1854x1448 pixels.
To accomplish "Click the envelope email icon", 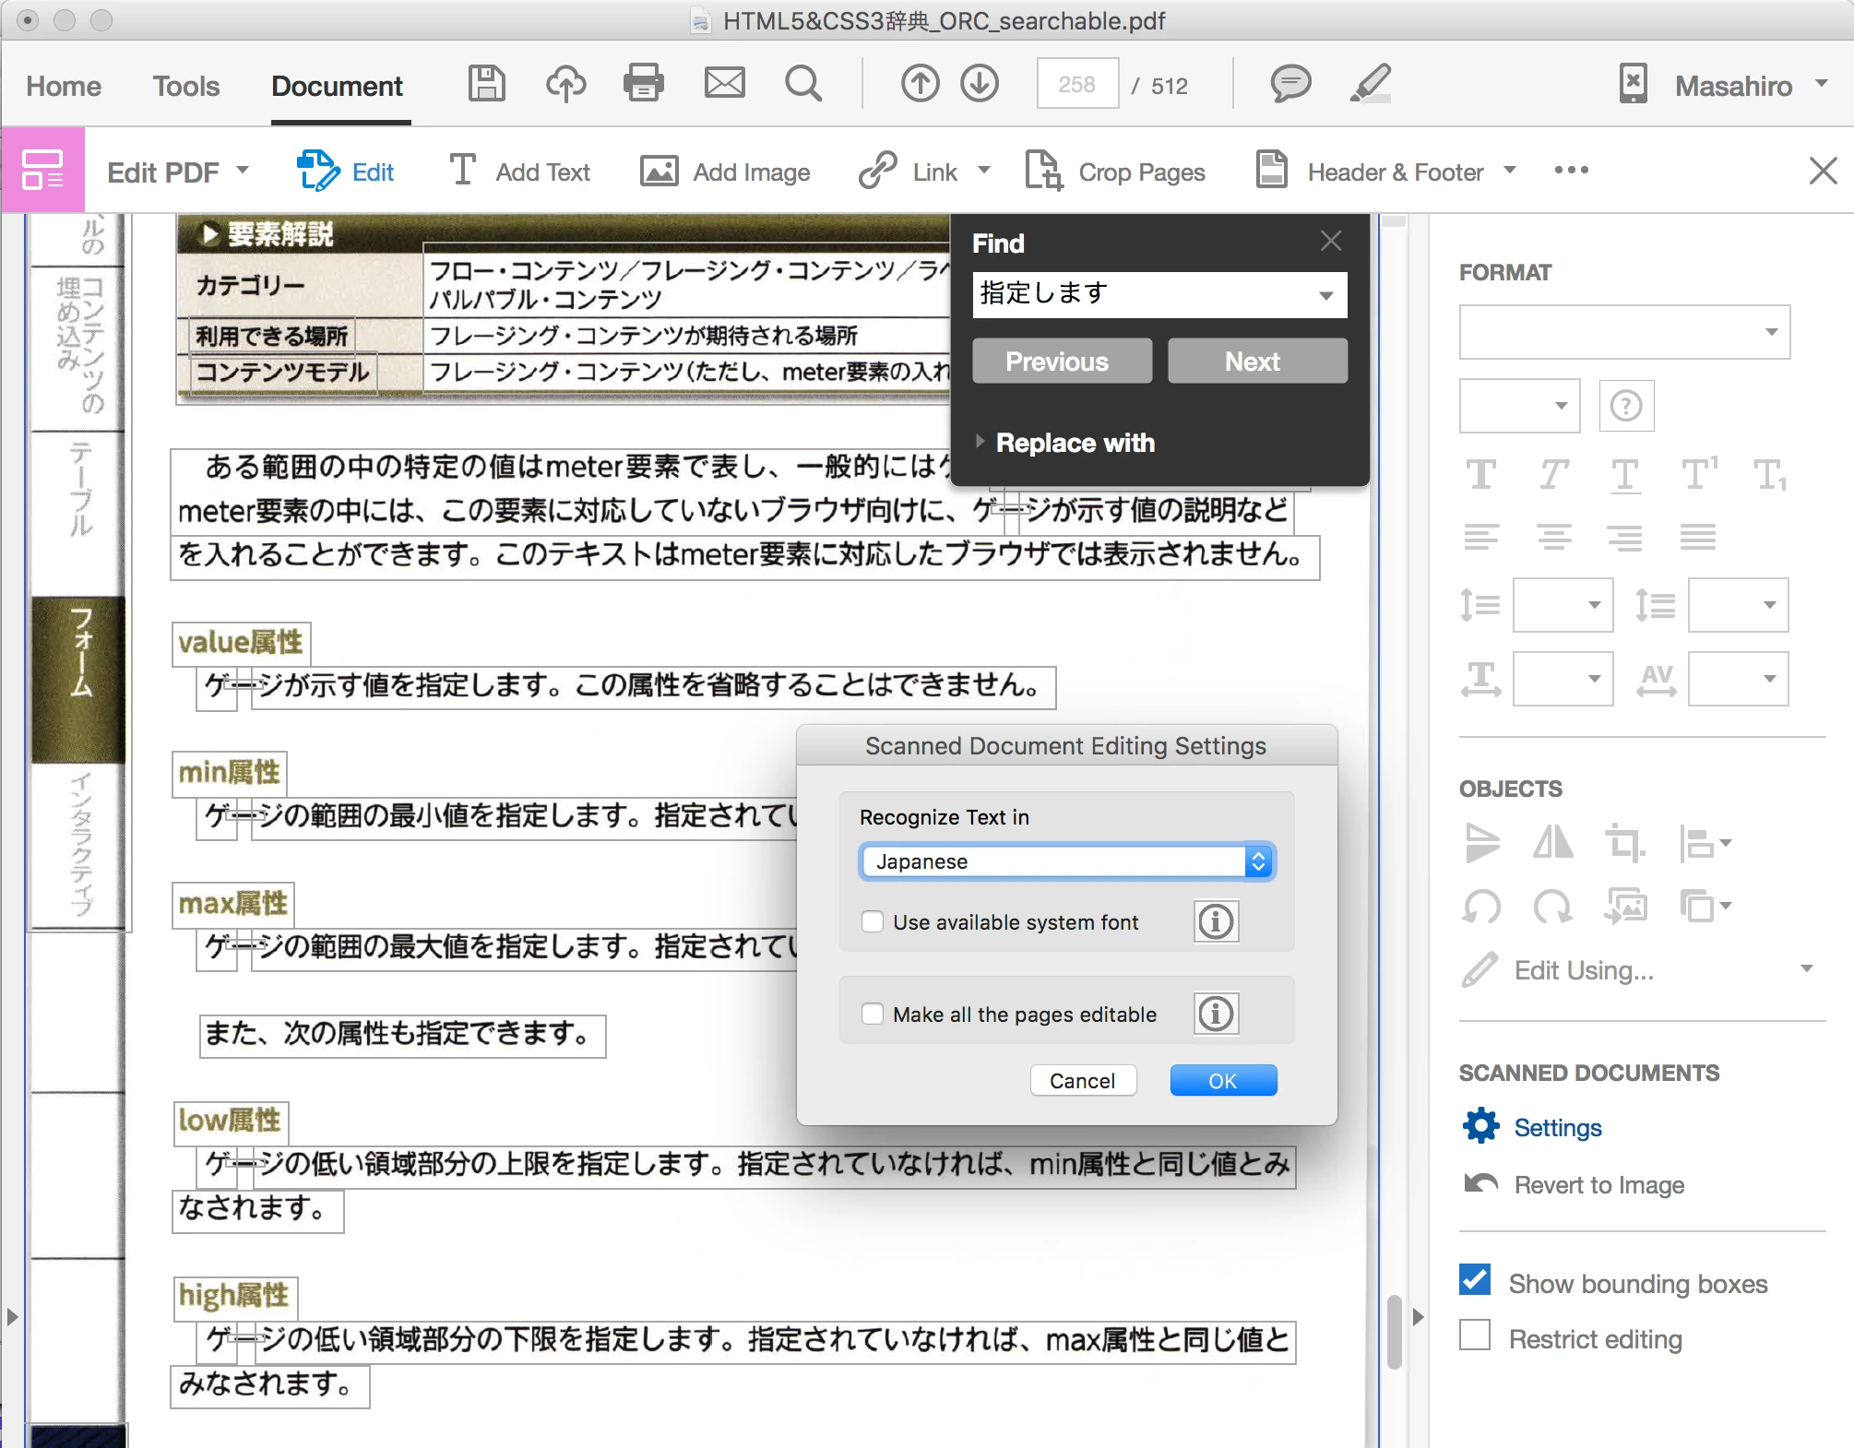I will pos(724,84).
